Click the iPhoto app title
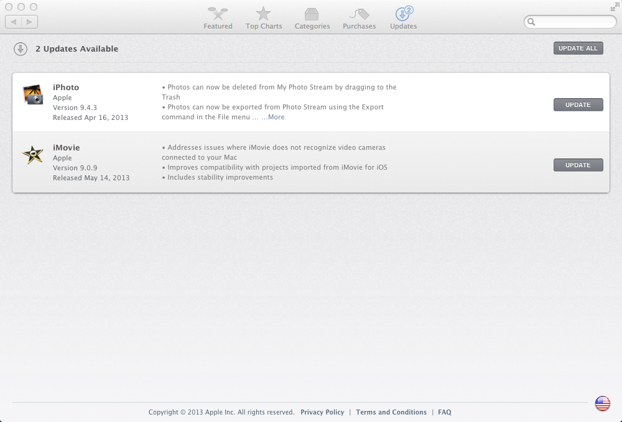Screen dimensions: 622x422 click(66, 87)
